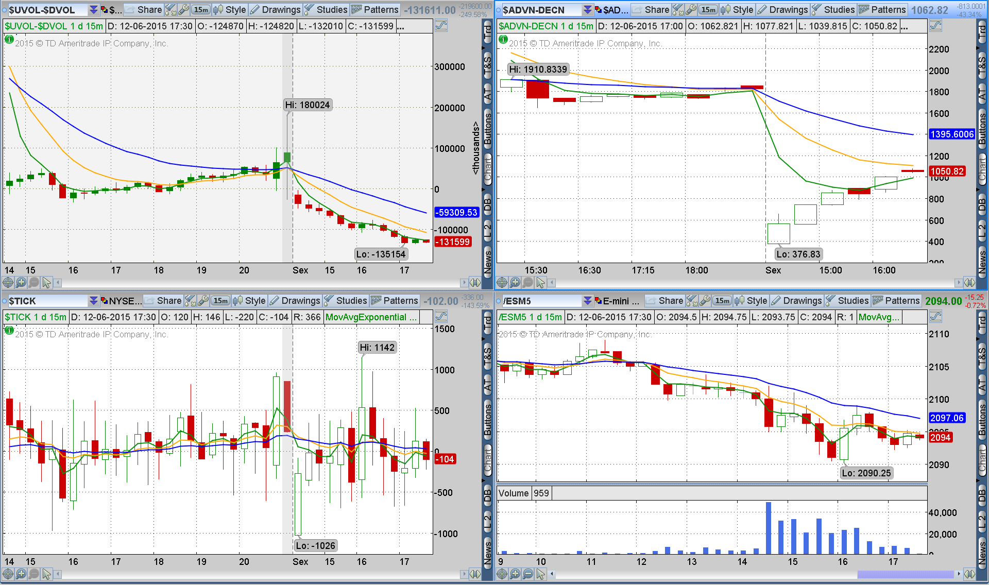Screen dimensions: 989x585
Task: Click wrench settings icon on $UVOL-$DVOL chart
Action: pyautogui.click(x=183, y=10)
